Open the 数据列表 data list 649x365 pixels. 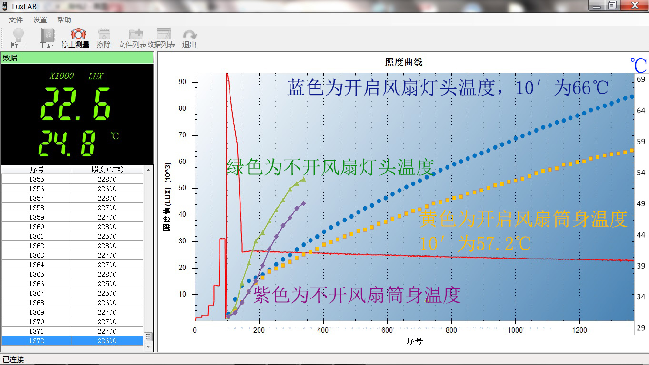point(161,38)
